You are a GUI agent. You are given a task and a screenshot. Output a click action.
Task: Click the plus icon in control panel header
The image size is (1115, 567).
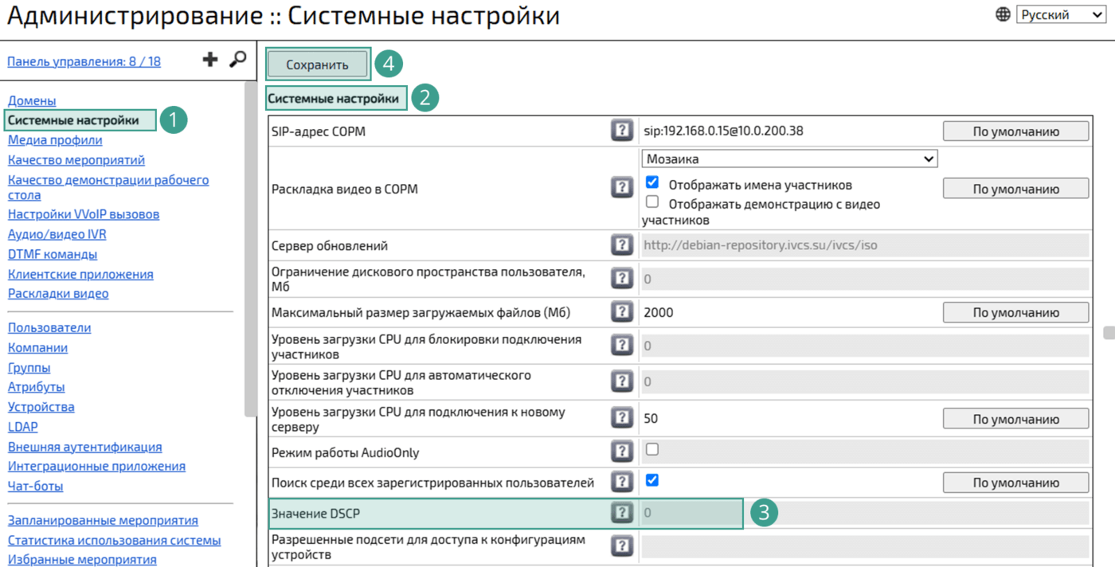[210, 60]
